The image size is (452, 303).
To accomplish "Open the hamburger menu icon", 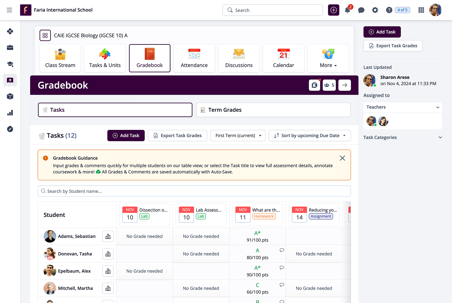I will click(9, 10).
